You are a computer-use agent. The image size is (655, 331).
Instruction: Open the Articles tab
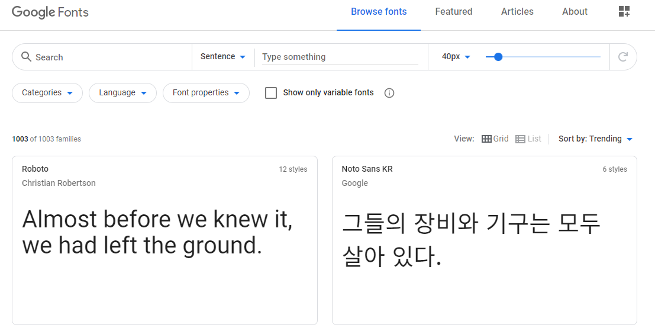[x=517, y=12]
